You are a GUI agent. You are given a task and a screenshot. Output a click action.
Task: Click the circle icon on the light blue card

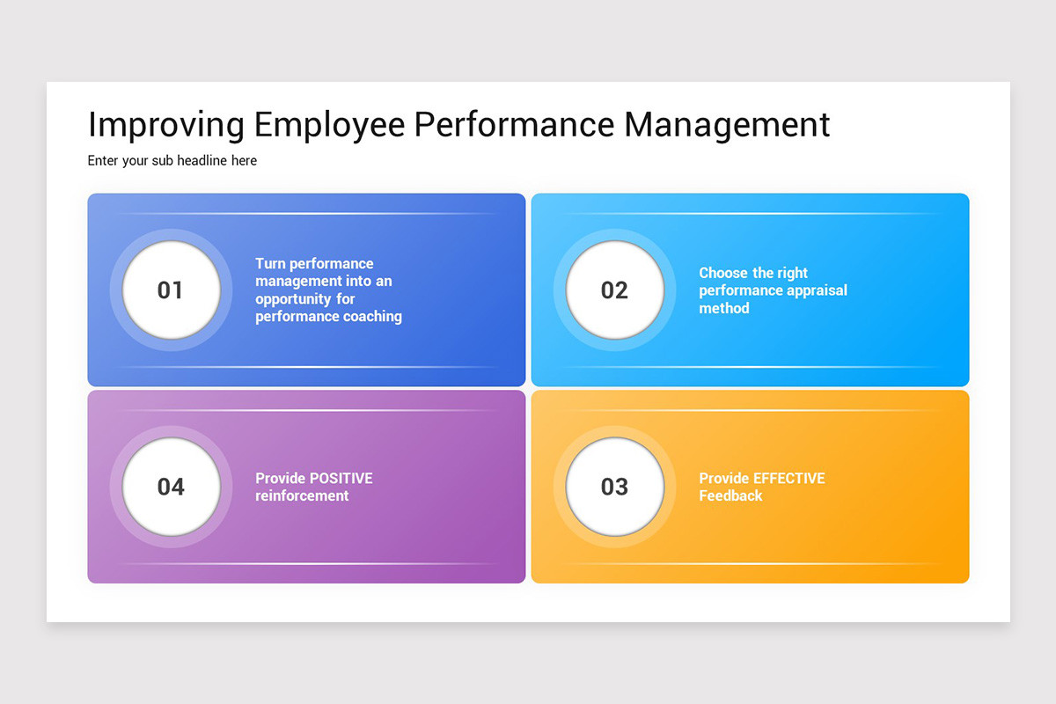[616, 290]
